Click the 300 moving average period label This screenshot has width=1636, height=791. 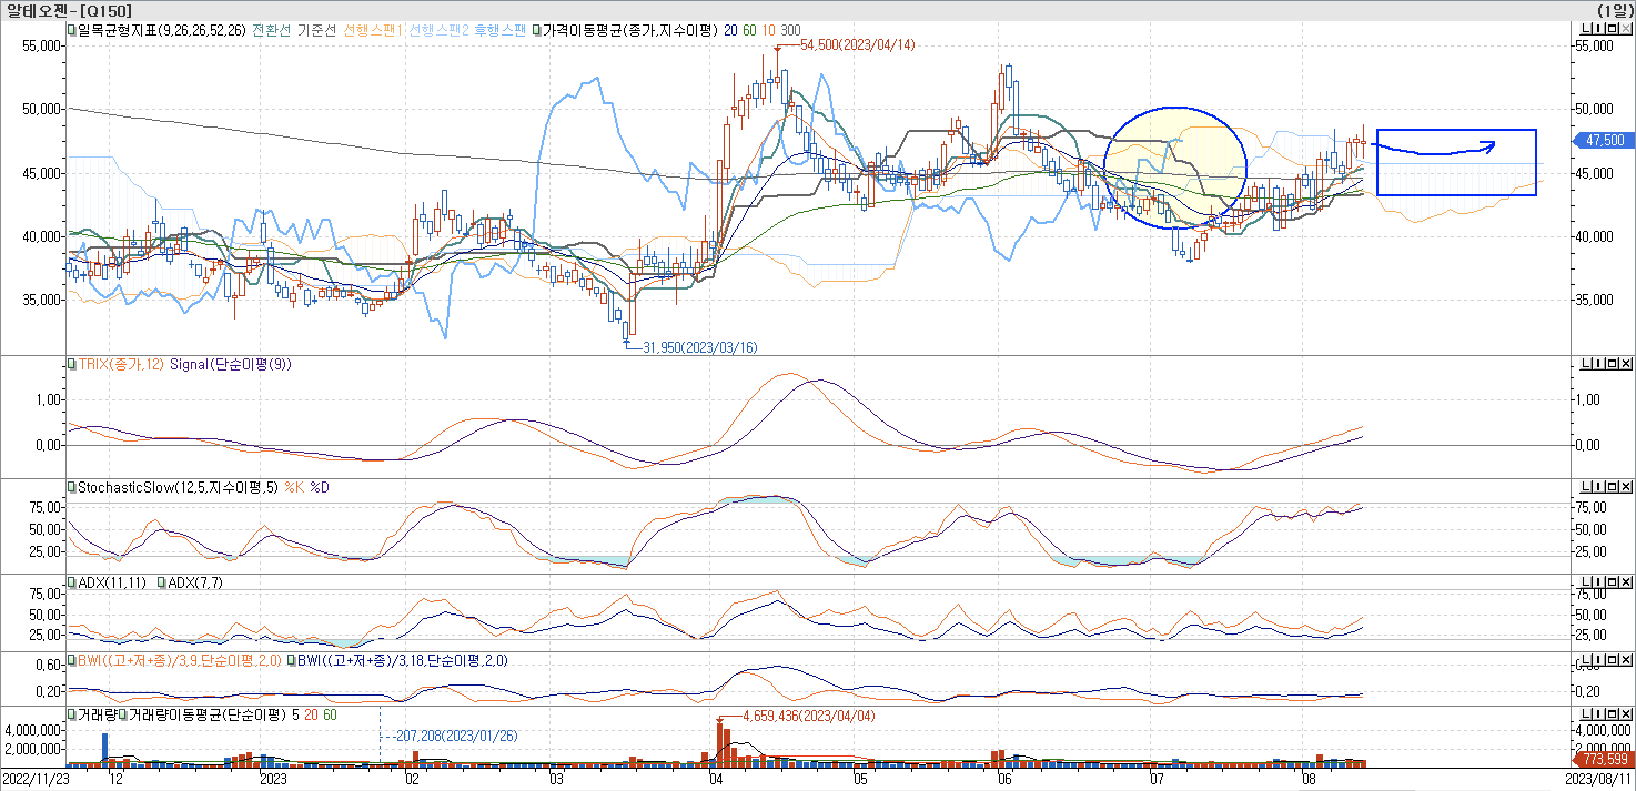790,30
